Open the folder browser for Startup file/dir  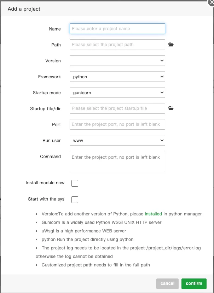coord(171,108)
